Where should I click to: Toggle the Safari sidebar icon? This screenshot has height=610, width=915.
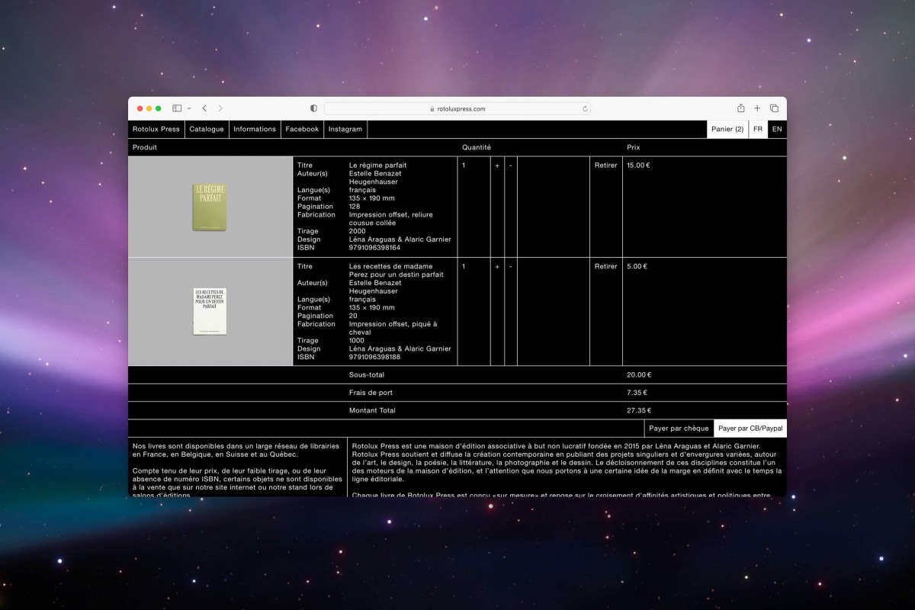coord(177,108)
